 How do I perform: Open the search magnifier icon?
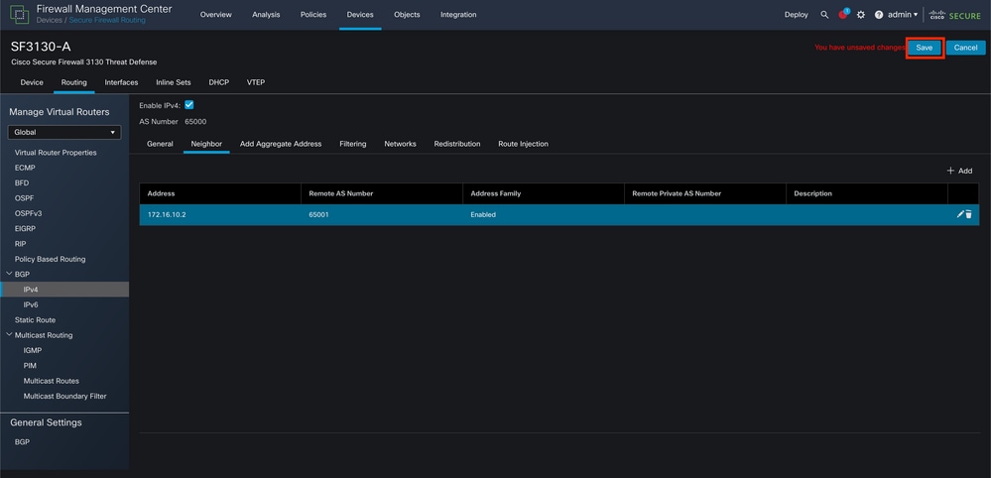(x=824, y=15)
